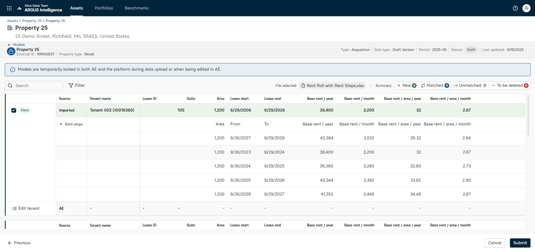This screenshot has height=252, width=535.
Task: Toggle the To be deleted filter
Action: pos(510,85)
